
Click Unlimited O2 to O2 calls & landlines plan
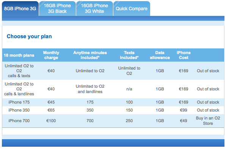tap(19, 89)
